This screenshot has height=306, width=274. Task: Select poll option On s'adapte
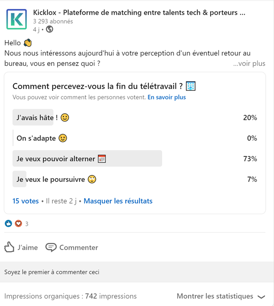(x=135, y=138)
